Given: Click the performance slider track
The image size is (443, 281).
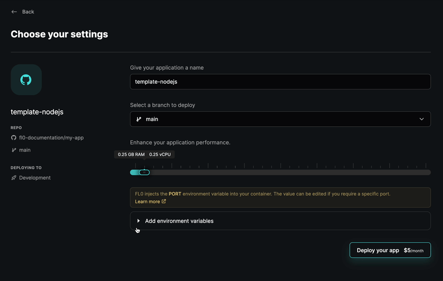Looking at the screenshot, I should point(280,172).
